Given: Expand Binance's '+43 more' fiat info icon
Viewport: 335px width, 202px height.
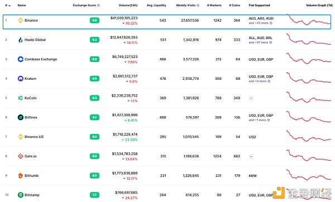Looking at the screenshot, I should [x=271, y=23].
